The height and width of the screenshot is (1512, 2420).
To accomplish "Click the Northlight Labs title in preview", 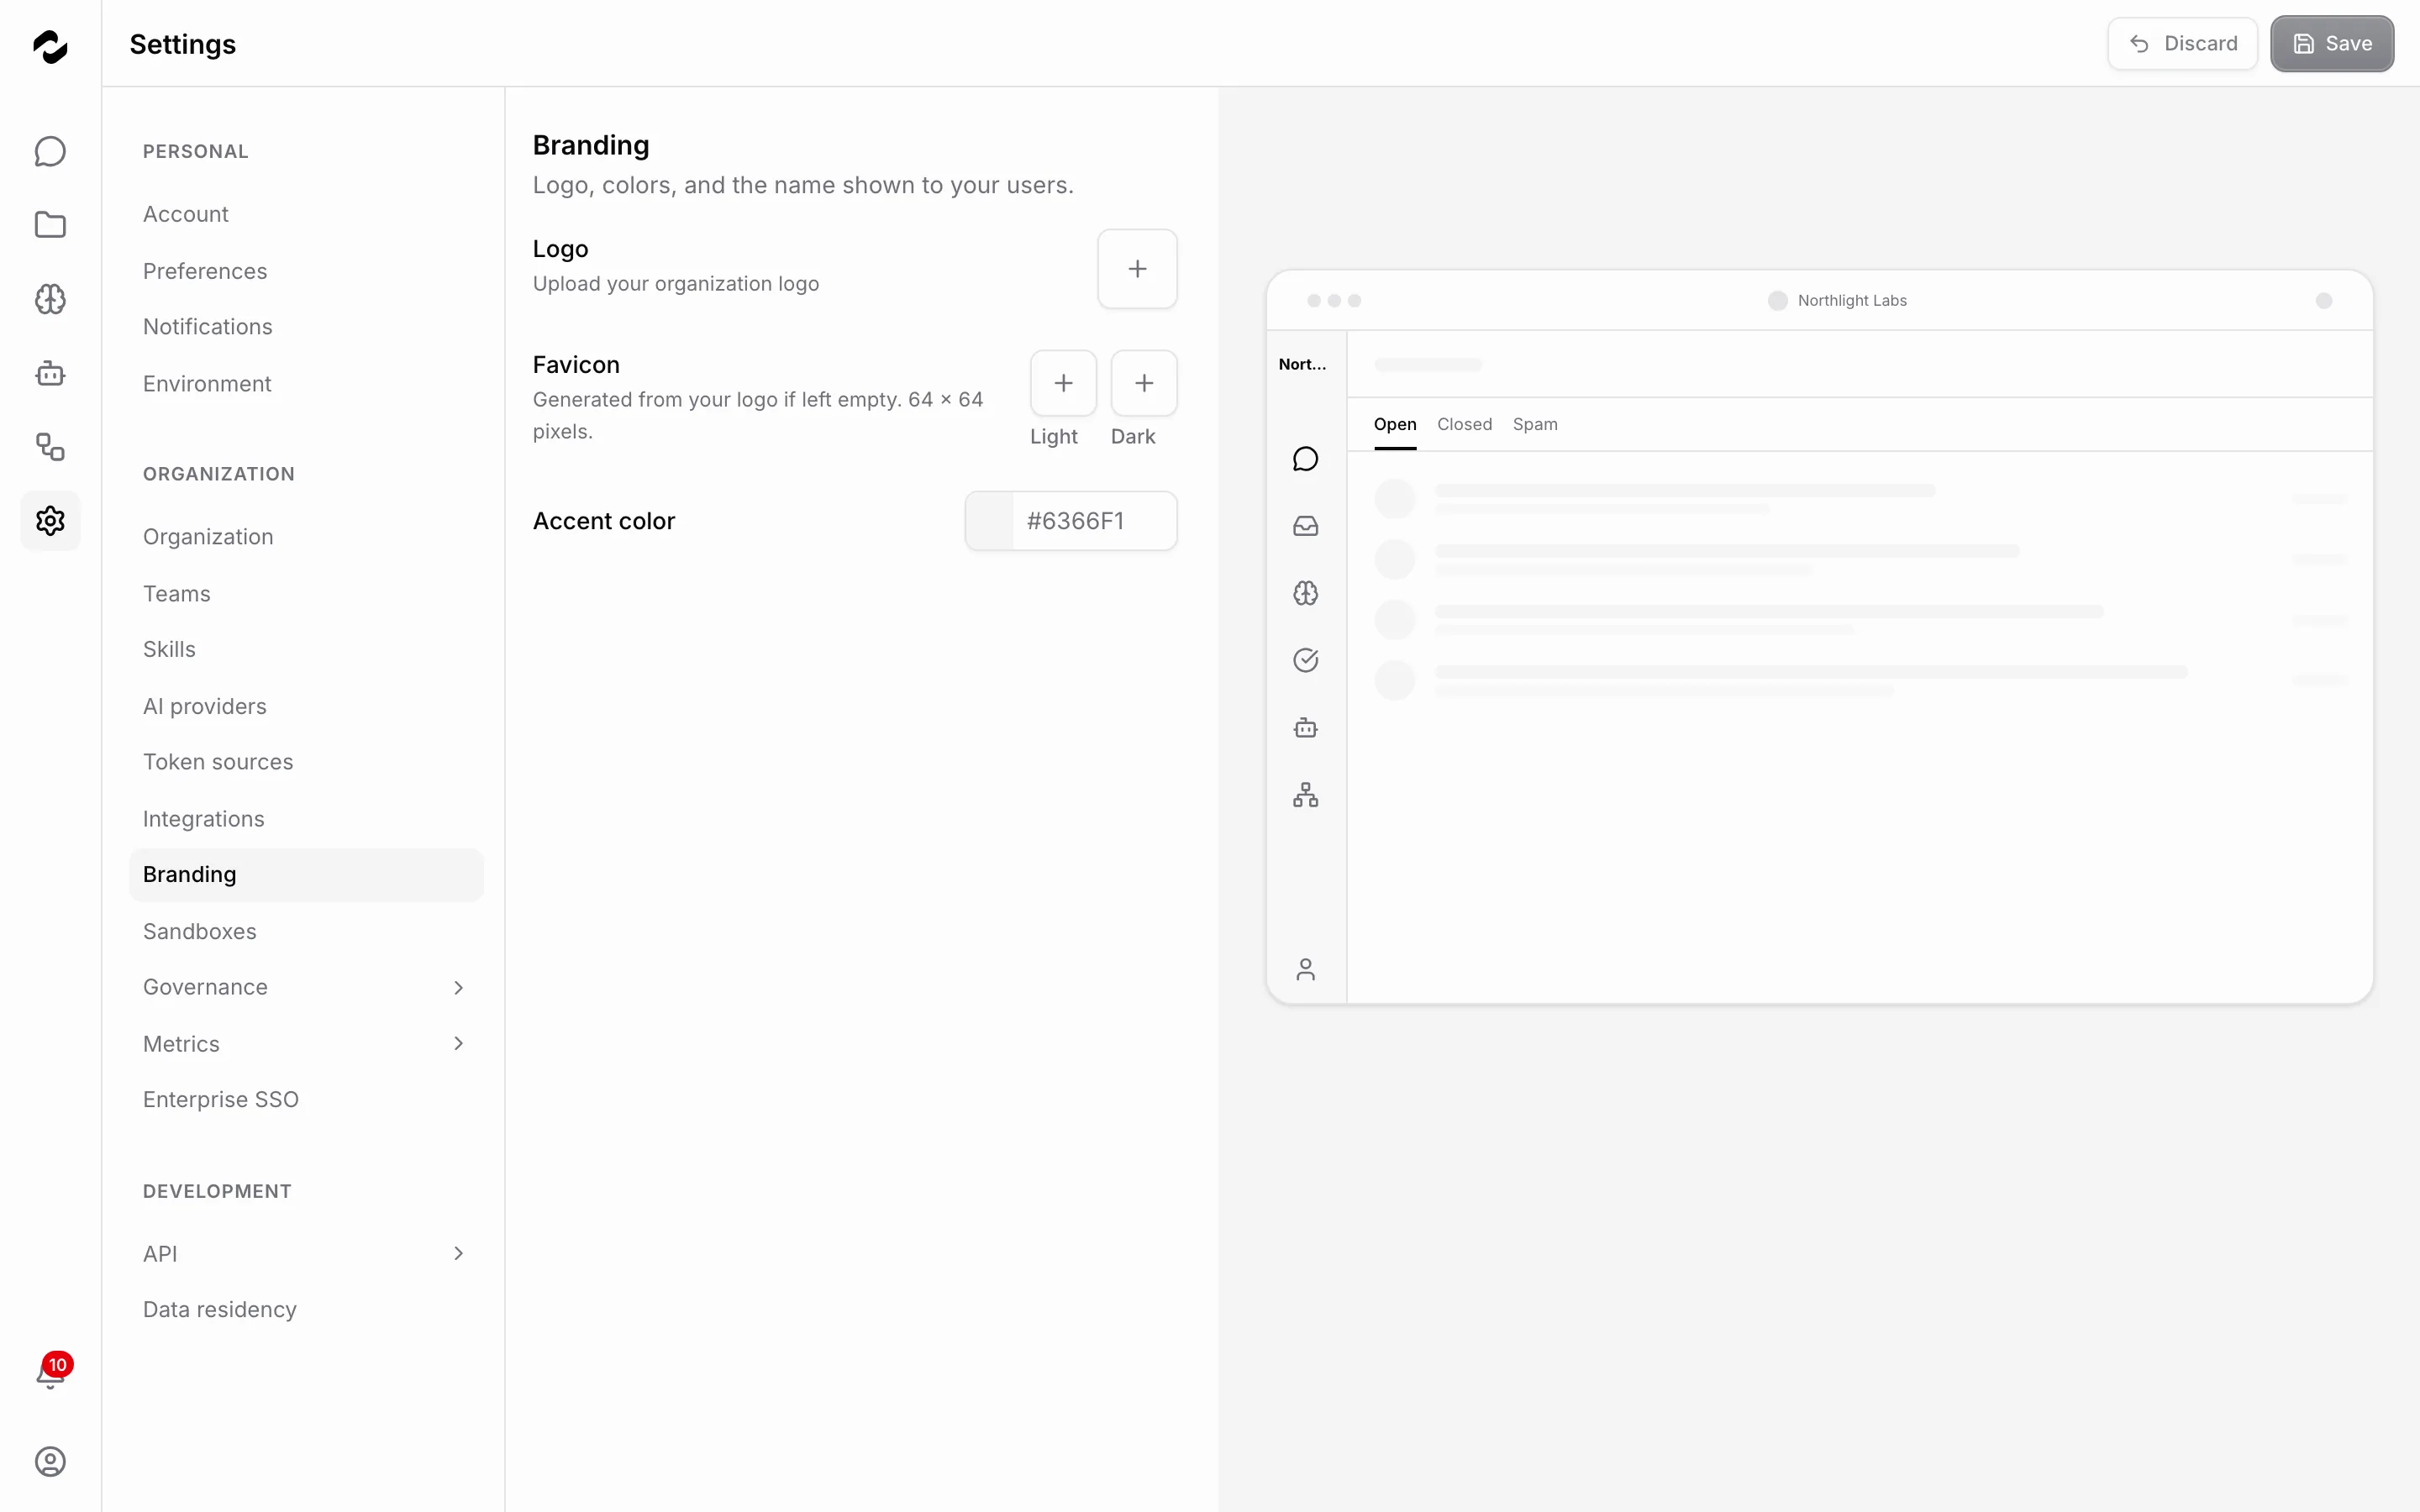I will 1852,301.
